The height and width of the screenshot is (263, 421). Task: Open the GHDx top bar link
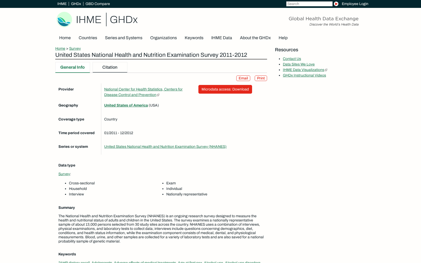tap(76, 4)
